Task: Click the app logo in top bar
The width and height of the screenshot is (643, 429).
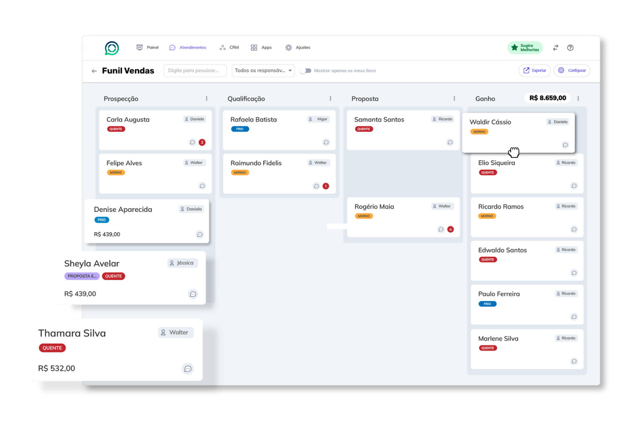Action: coord(112,48)
